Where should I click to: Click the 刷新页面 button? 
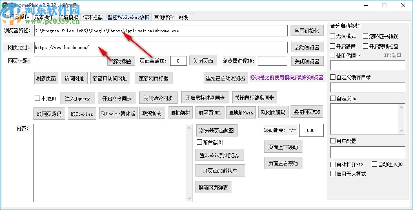coord(46,78)
